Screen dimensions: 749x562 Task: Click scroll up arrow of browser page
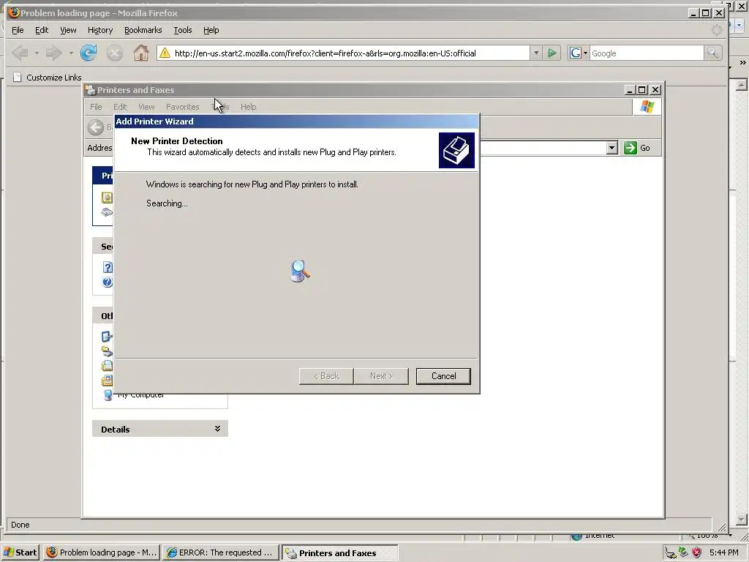pos(742,85)
